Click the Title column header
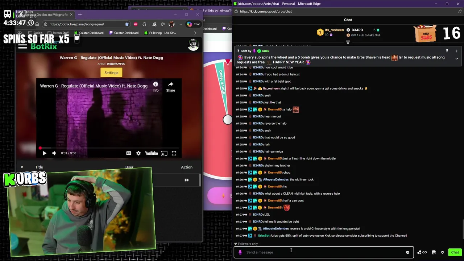 (39, 167)
